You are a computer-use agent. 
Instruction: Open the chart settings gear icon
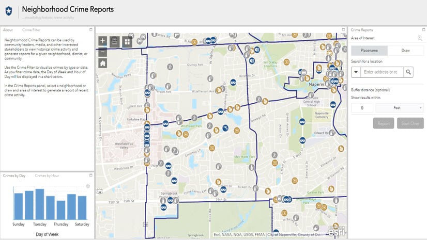click(x=88, y=186)
